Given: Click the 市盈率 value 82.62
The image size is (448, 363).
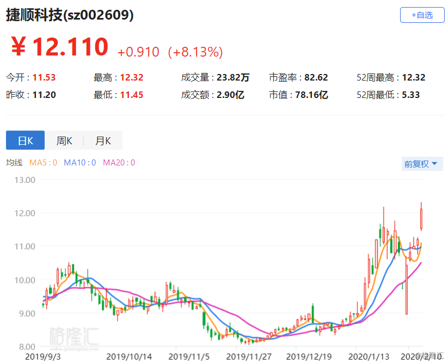Looking at the screenshot, I should pos(316,77).
